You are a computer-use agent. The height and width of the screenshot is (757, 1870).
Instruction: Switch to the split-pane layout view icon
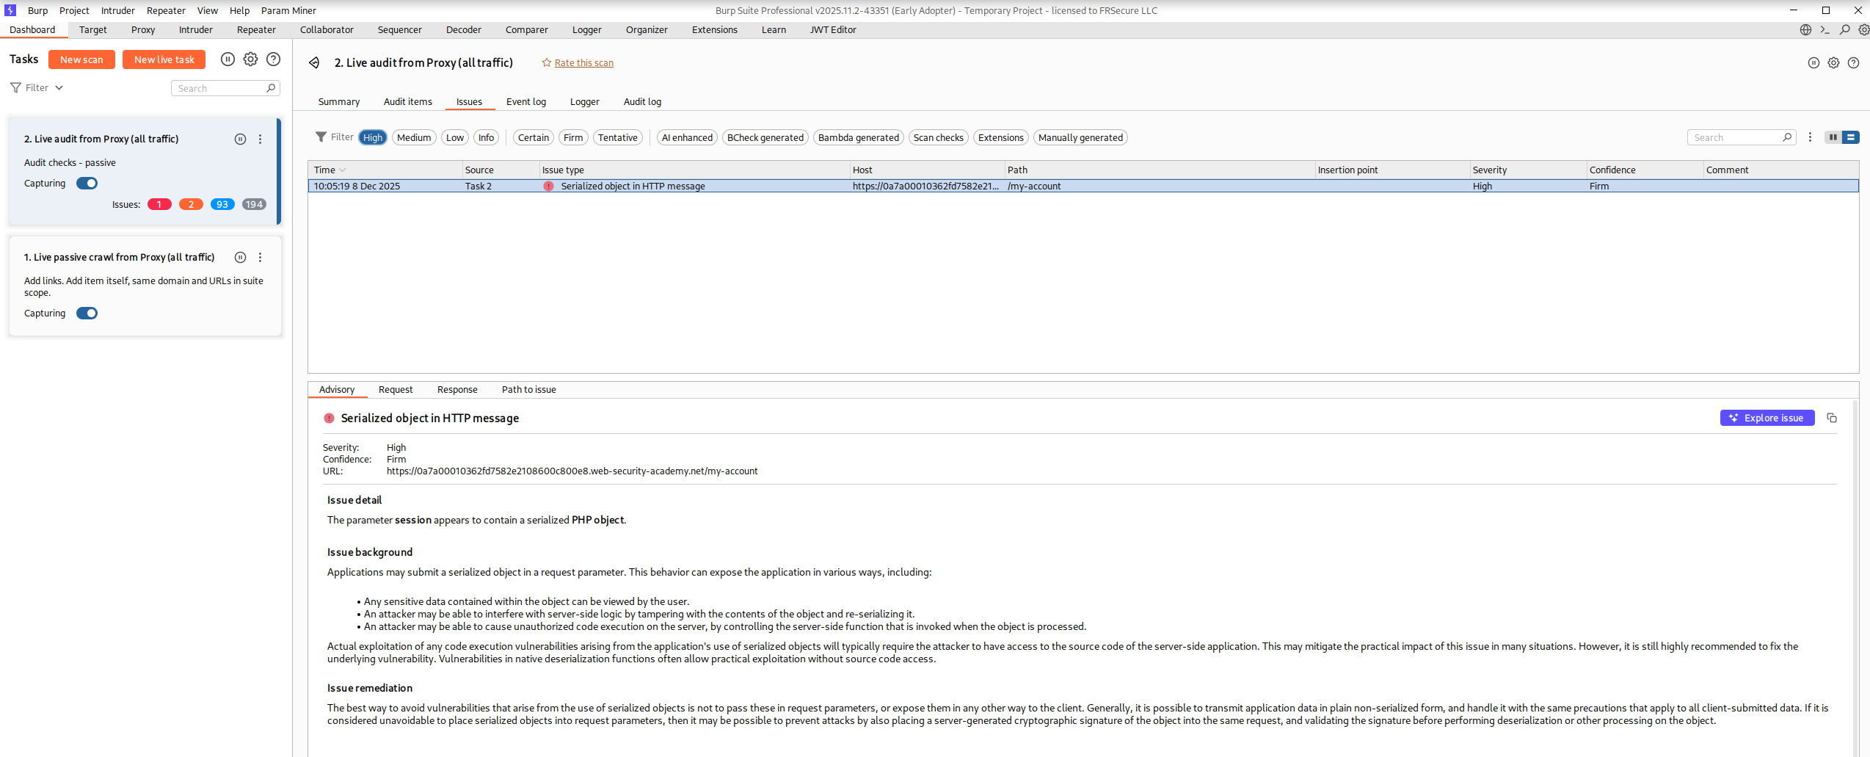[1833, 137]
